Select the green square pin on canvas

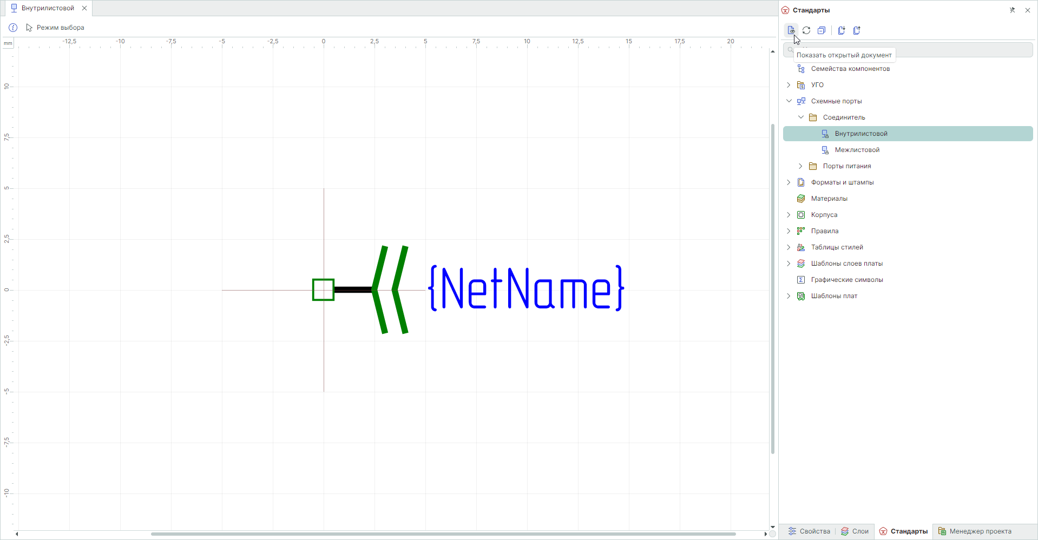coord(323,289)
